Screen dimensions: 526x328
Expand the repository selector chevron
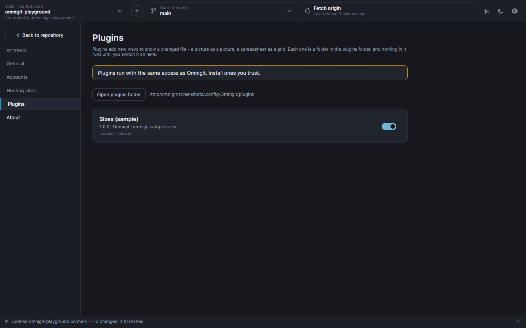[120, 11]
